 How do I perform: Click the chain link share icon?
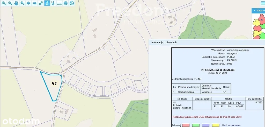[41, 3]
